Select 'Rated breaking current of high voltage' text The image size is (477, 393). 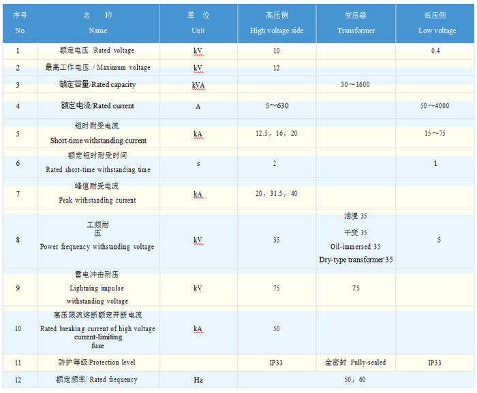click(x=97, y=328)
